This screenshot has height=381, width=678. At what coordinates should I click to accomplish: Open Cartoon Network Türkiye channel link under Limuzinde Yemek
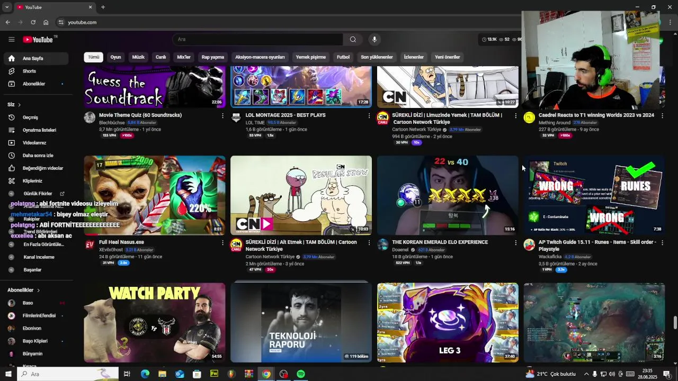click(x=416, y=130)
